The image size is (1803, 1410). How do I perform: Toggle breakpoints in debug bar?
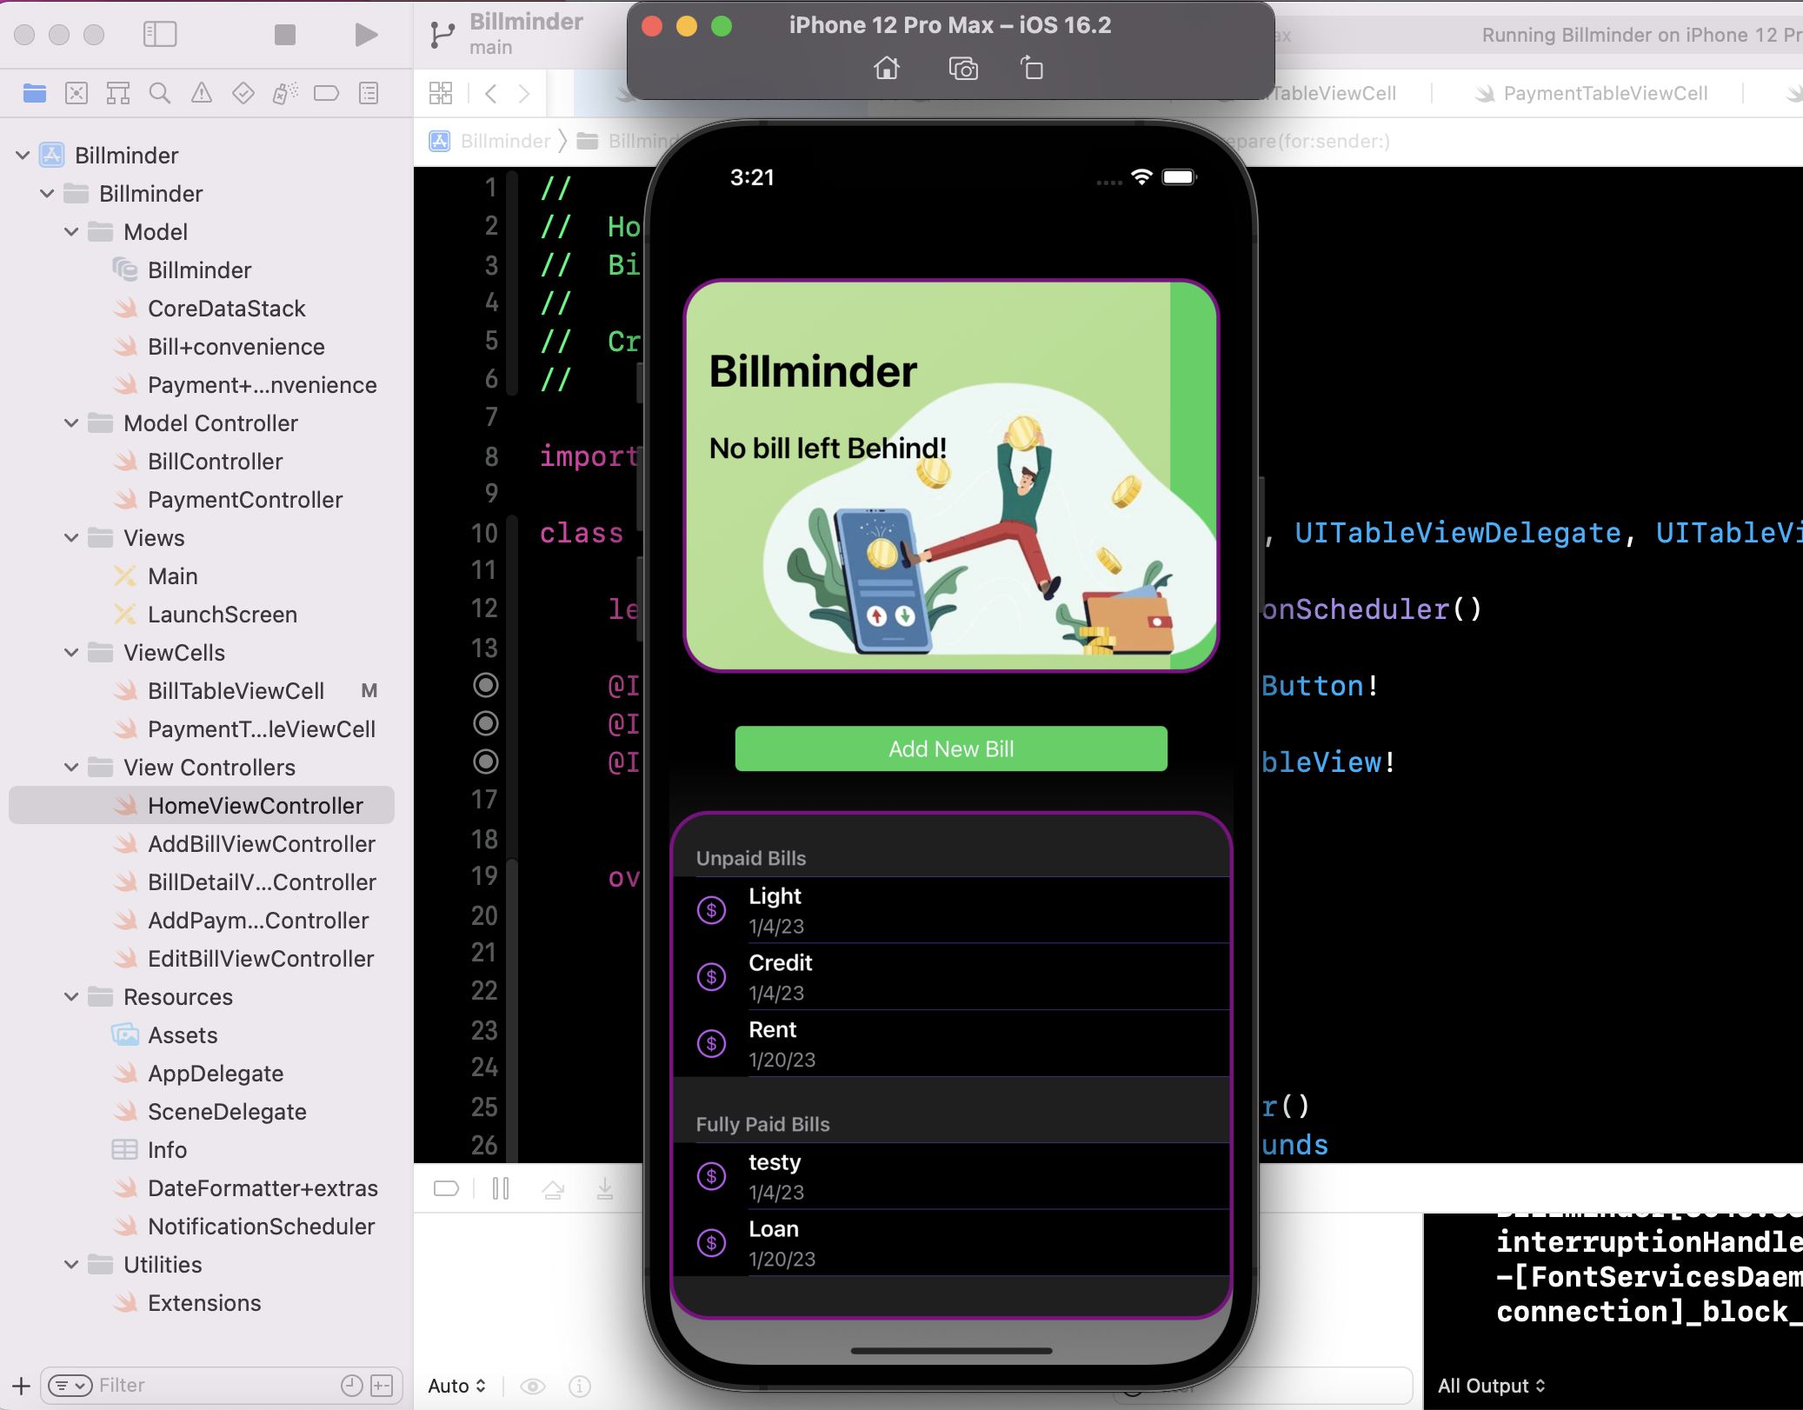tap(446, 1188)
